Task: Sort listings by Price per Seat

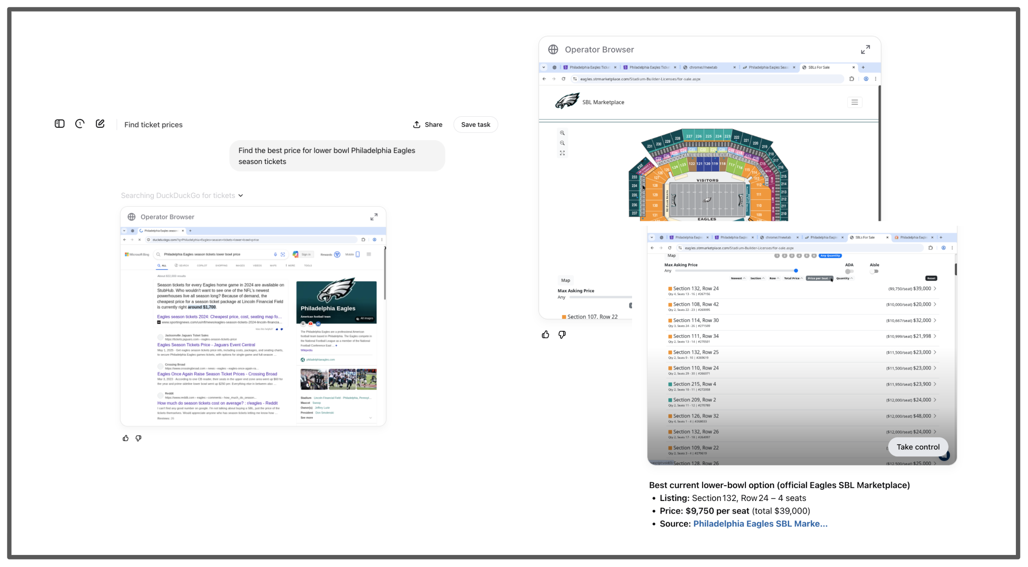Action: click(819, 278)
